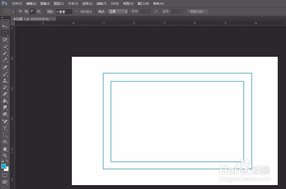Open the 文件(F) menu
Viewport: 286px width, 189px height.
[x=17, y=3]
